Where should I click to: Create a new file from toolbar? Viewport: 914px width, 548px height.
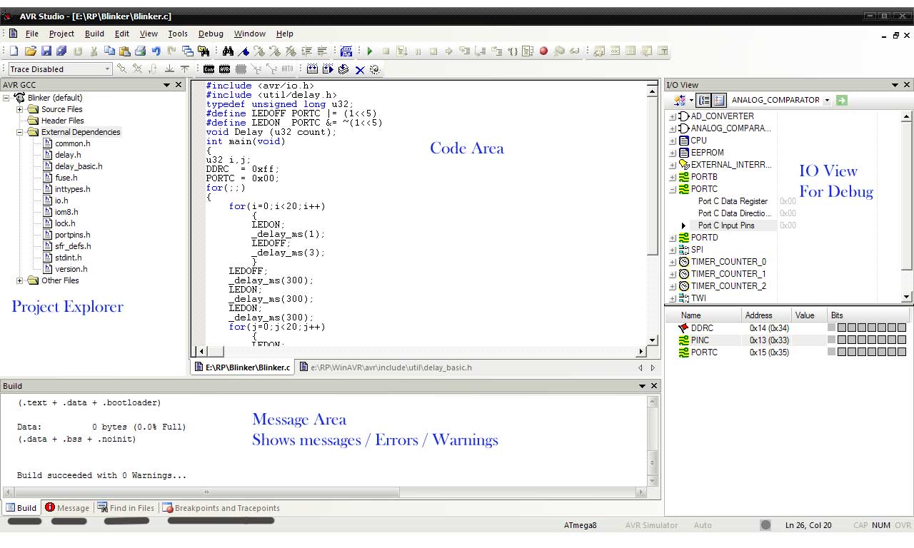(x=14, y=51)
